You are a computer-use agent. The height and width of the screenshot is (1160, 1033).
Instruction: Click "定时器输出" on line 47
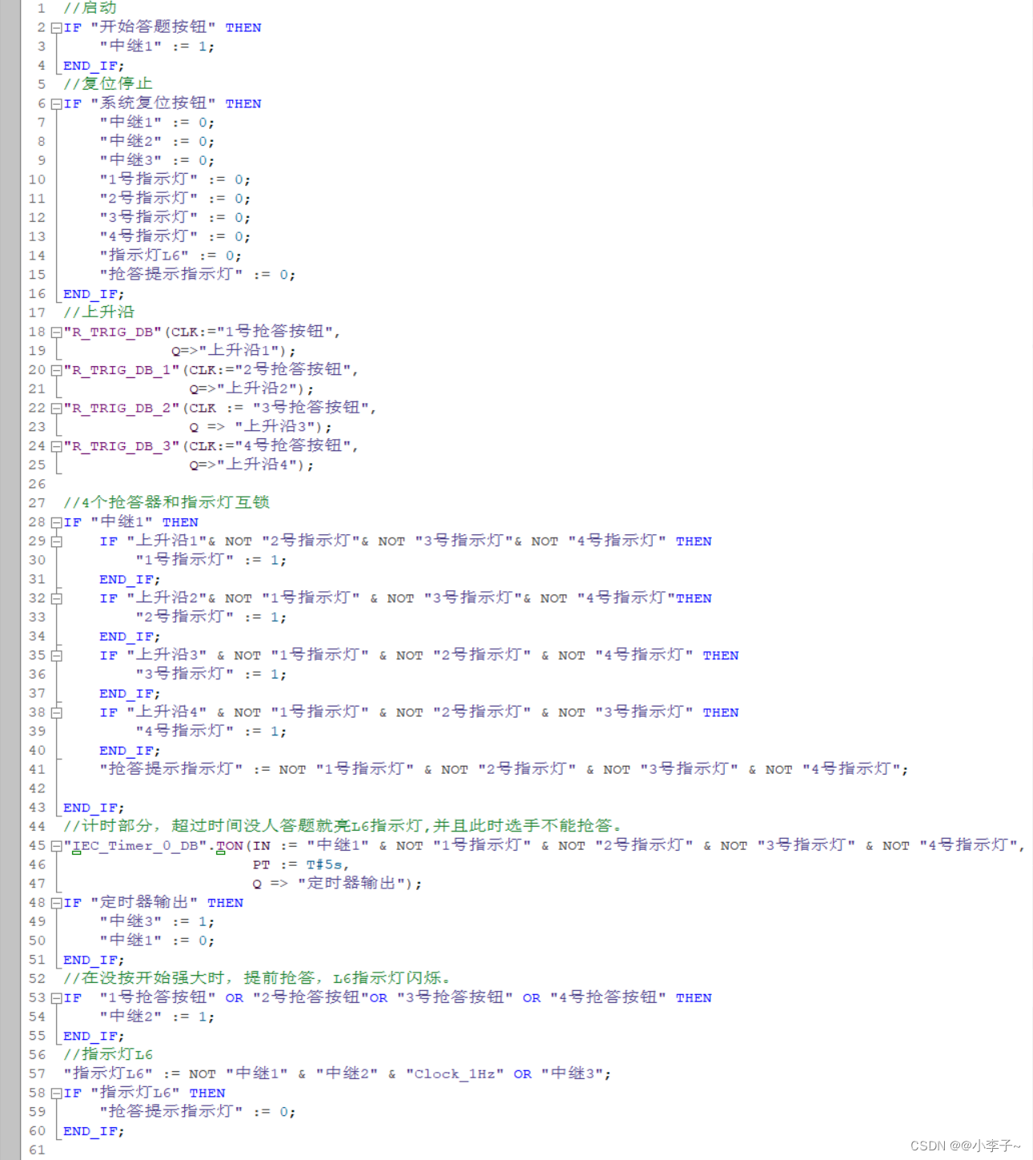(351, 883)
